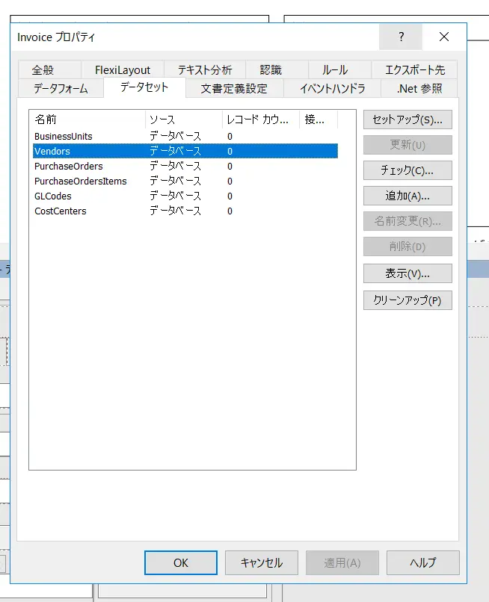Image resolution: width=489 pixels, height=602 pixels.
Task: Add a data set with 追加(A)...
Action: coord(407,196)
